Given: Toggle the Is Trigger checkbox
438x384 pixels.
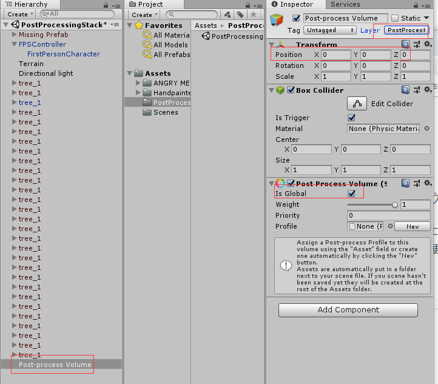Looking at the screenshot, I should 351,118.
